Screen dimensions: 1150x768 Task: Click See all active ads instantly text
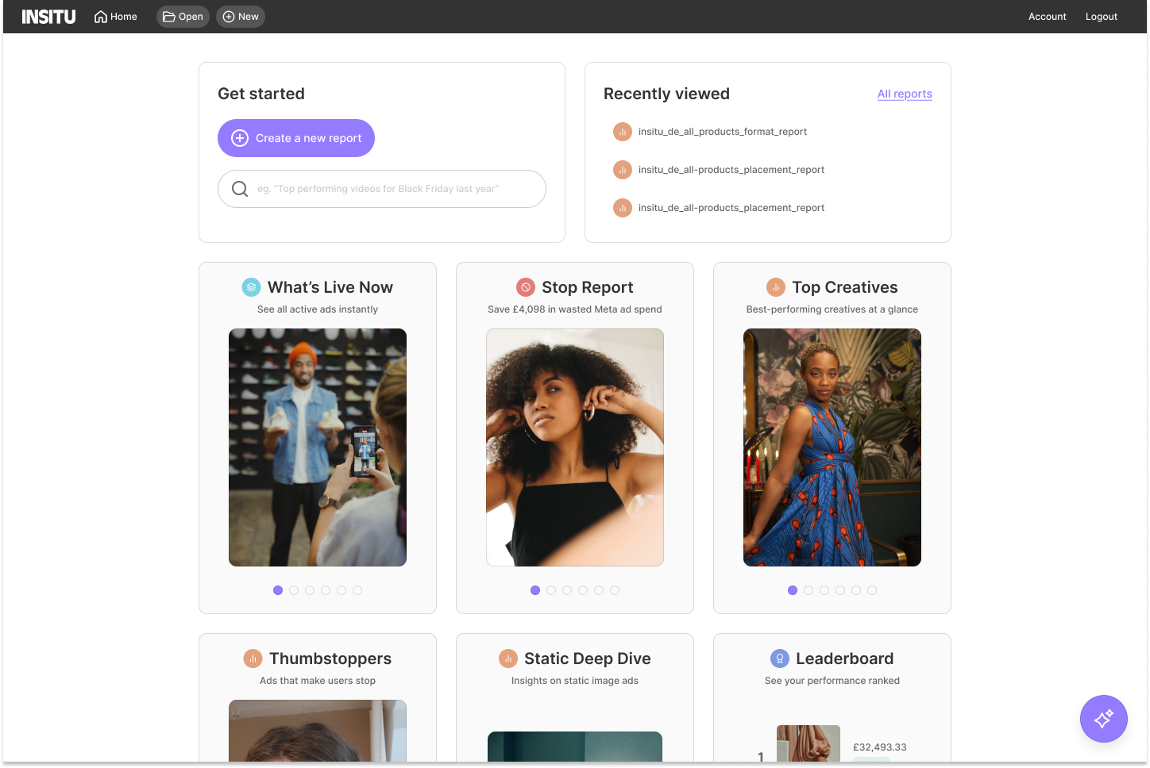point(318,309)
